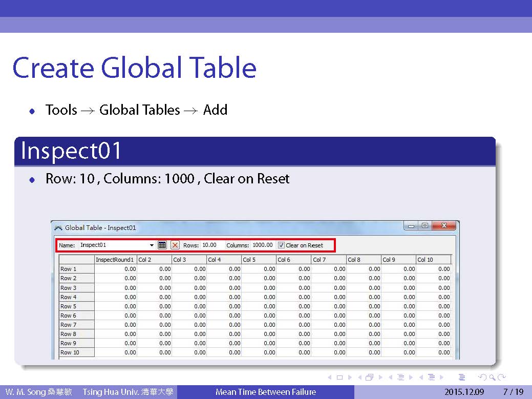Click the Beamer frame navigation icon
This screenshot has width=532, height=399.
tap(369, 377)
